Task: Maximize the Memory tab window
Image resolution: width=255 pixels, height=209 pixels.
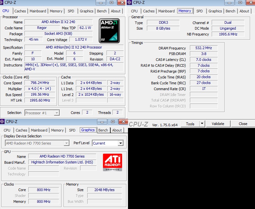Action: click(240, 3)
